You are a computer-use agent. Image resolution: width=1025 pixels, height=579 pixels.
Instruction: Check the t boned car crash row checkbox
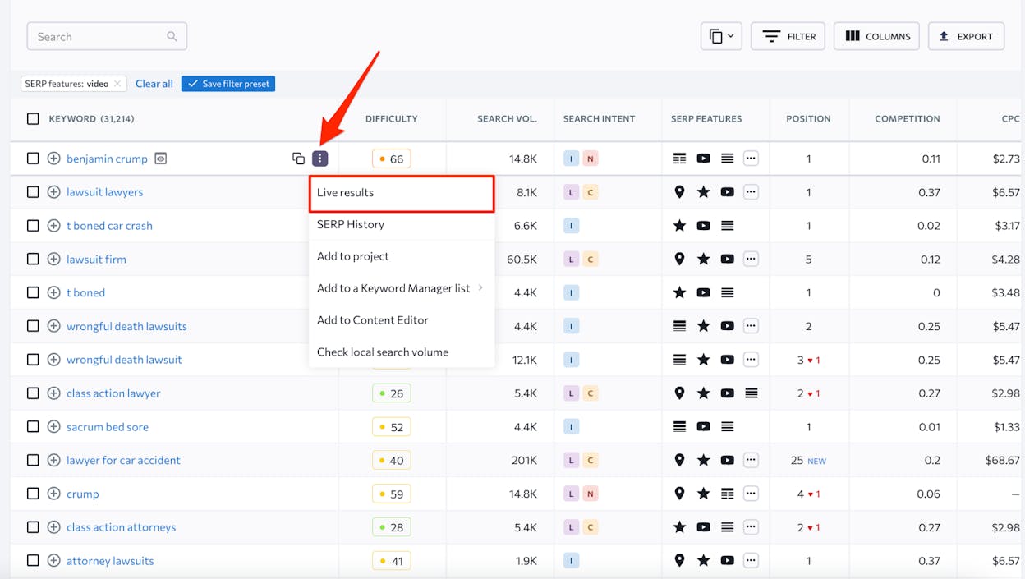[33, 226]
